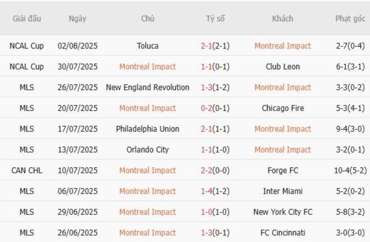Click the Giải đấu column header

click(27, 18)
